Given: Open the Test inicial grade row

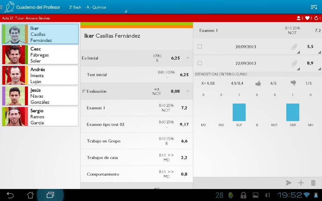Looking at the screenshot, I should click(136, 75).
